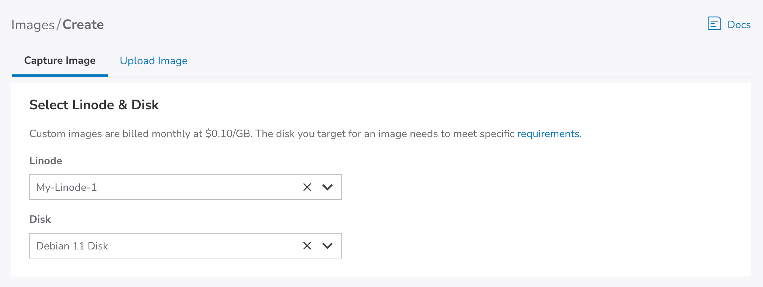Click the breadcrumb slash separator
Viewport: 763px width, 287px height.
tap(59, 25)
